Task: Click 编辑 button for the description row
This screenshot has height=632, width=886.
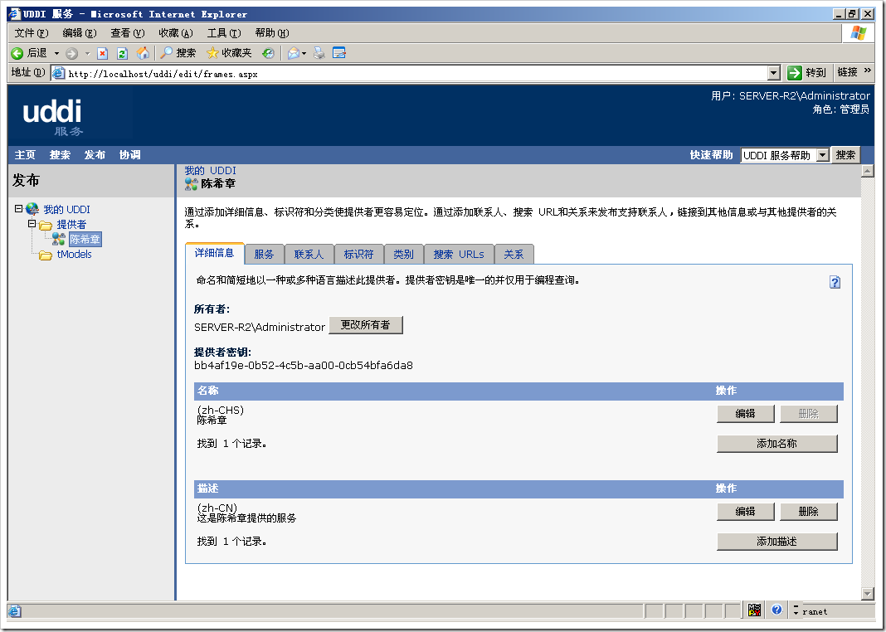Action: [x=745, y=511]
